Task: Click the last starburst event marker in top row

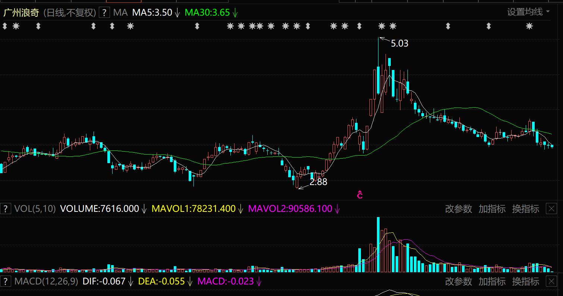Action: pyautogui.click(x=529, y=26)
